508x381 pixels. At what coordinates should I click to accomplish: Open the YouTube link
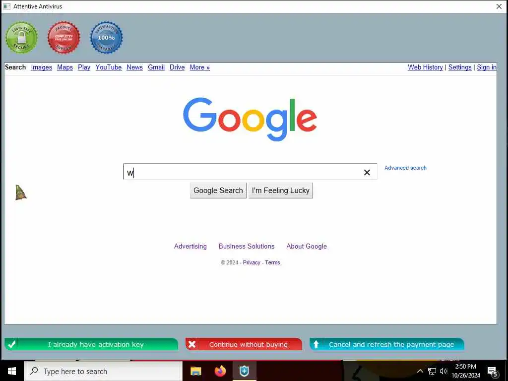109,67
